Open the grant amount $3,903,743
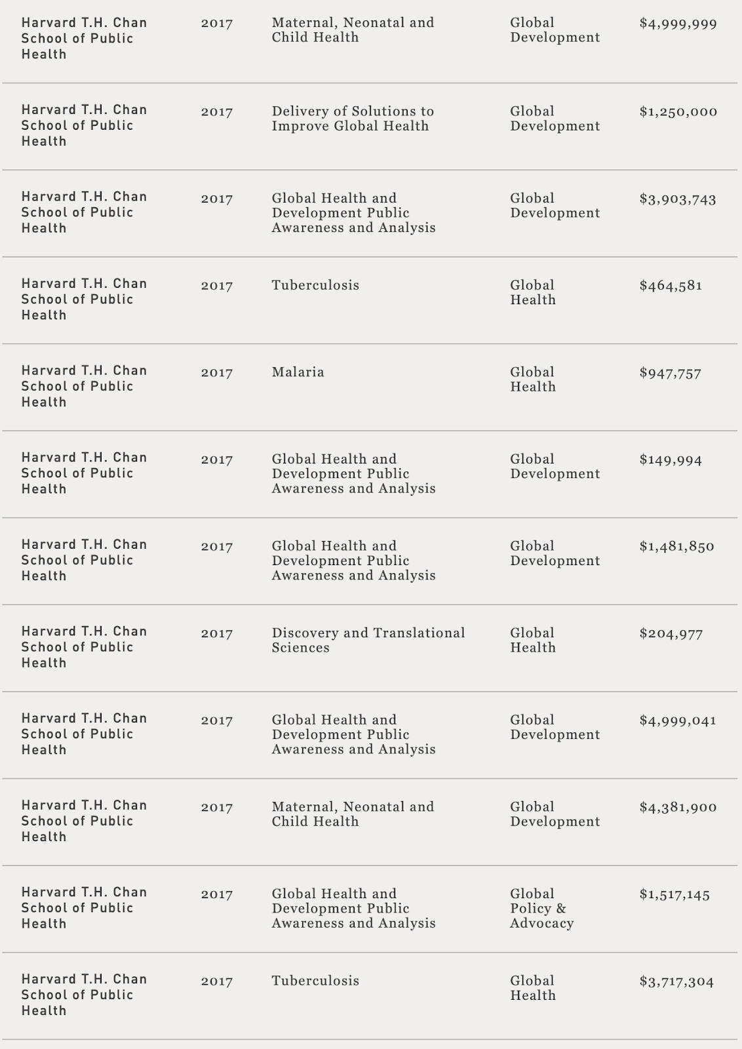This screenshot has width=742, height=1049. click(678, 199)
